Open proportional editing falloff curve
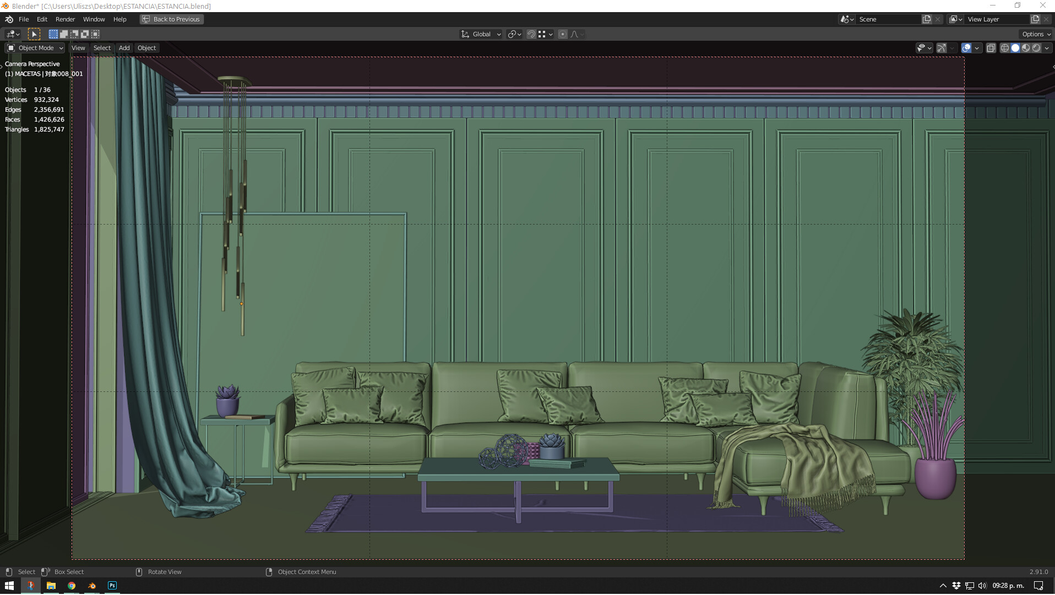 [577, 34]
